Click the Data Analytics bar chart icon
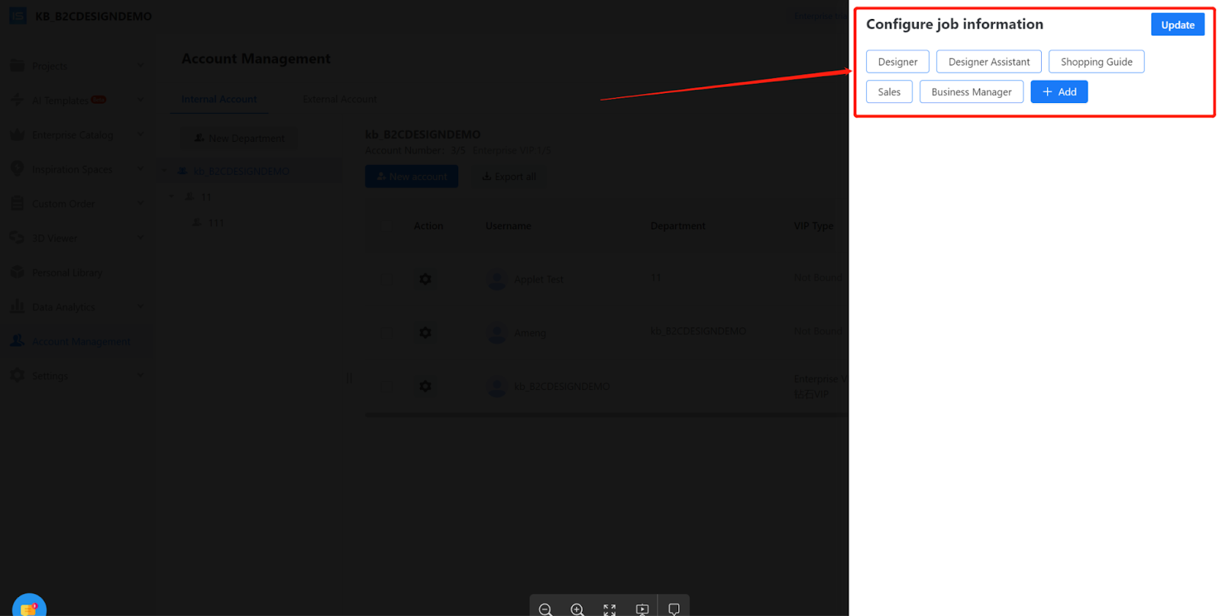Viewport: 1222px width, 616px height. point(17,306)
